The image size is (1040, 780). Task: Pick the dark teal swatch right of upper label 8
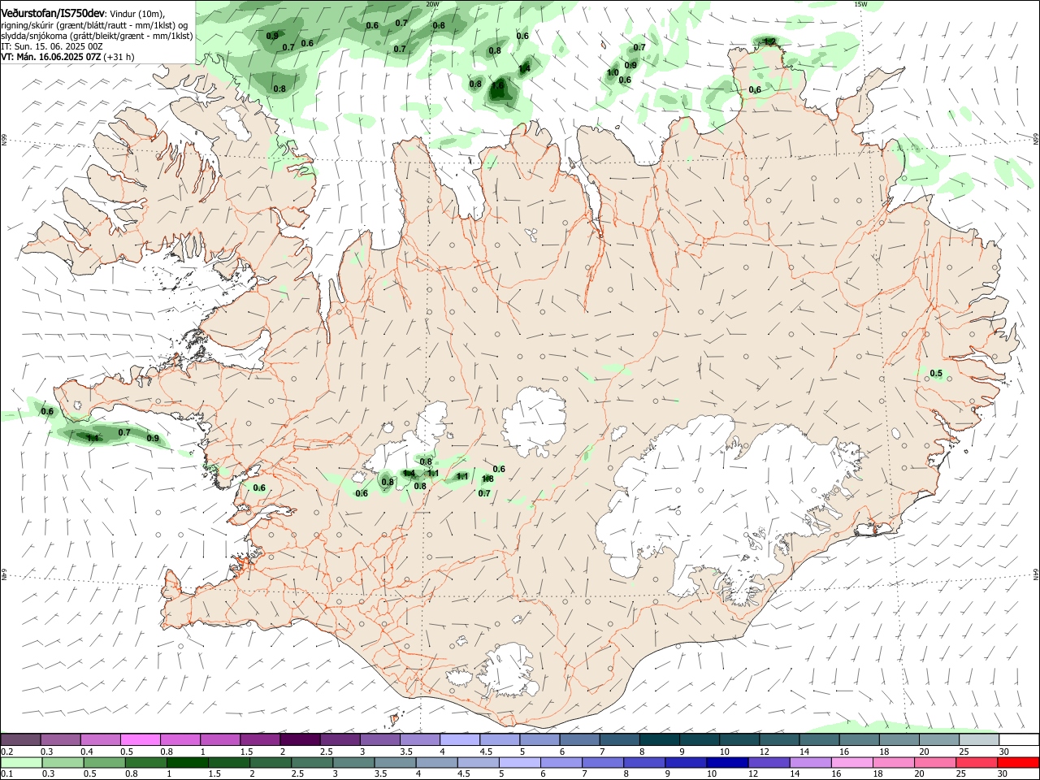click(659, 739)
